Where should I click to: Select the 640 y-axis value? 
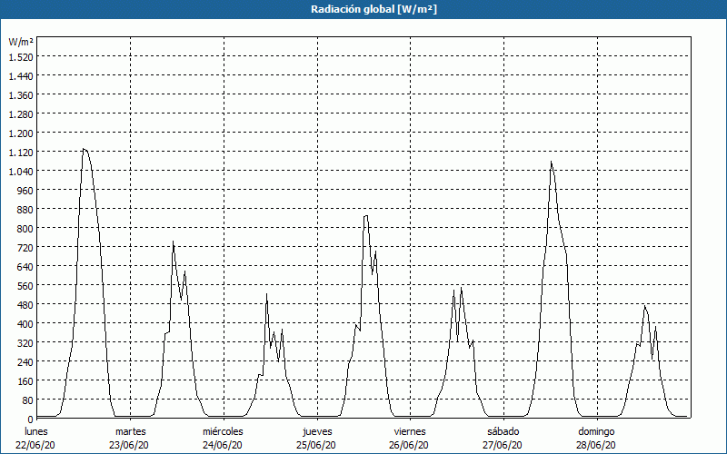25,267
